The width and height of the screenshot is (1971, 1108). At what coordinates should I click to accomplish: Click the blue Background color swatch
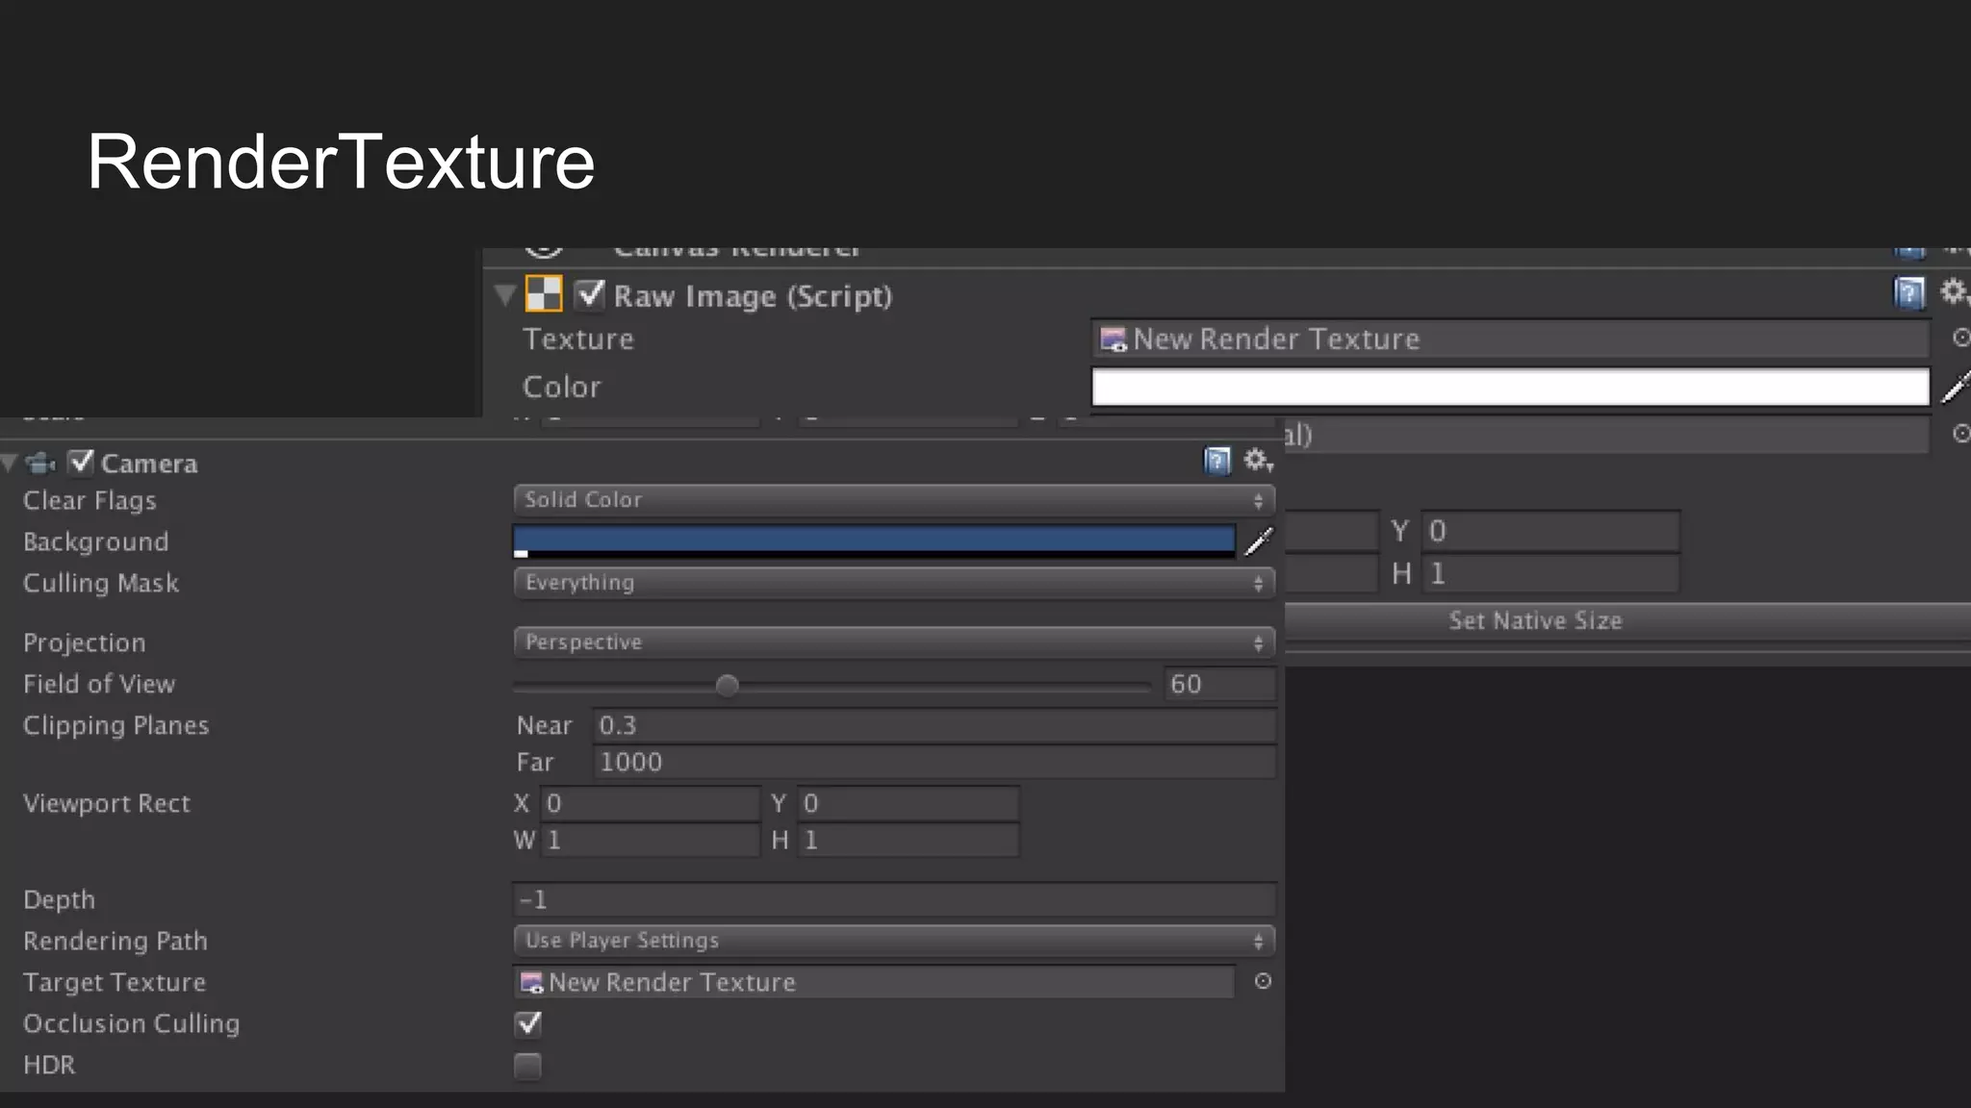tap(874, 539)
